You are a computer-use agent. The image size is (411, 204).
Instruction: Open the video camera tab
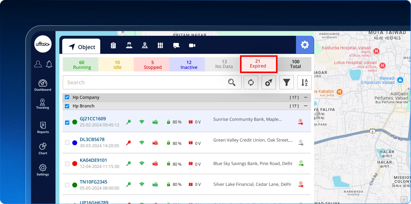(x=192, y=45)
